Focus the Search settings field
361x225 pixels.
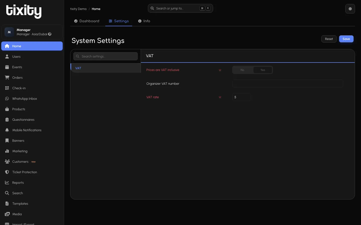point(106,56)
